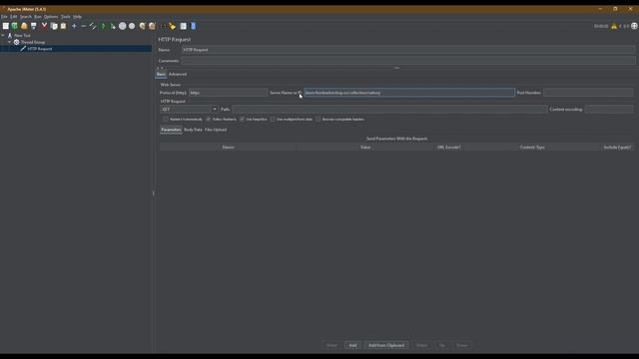
Task: Open the Function Helper dialog icon
Action: [x=184, y=26]
